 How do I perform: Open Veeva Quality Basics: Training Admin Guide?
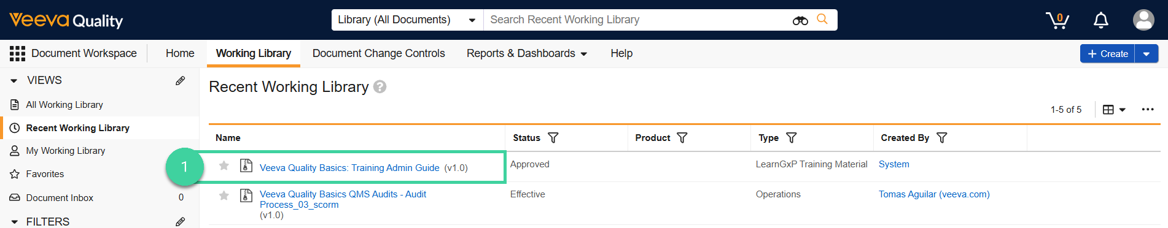349,168
